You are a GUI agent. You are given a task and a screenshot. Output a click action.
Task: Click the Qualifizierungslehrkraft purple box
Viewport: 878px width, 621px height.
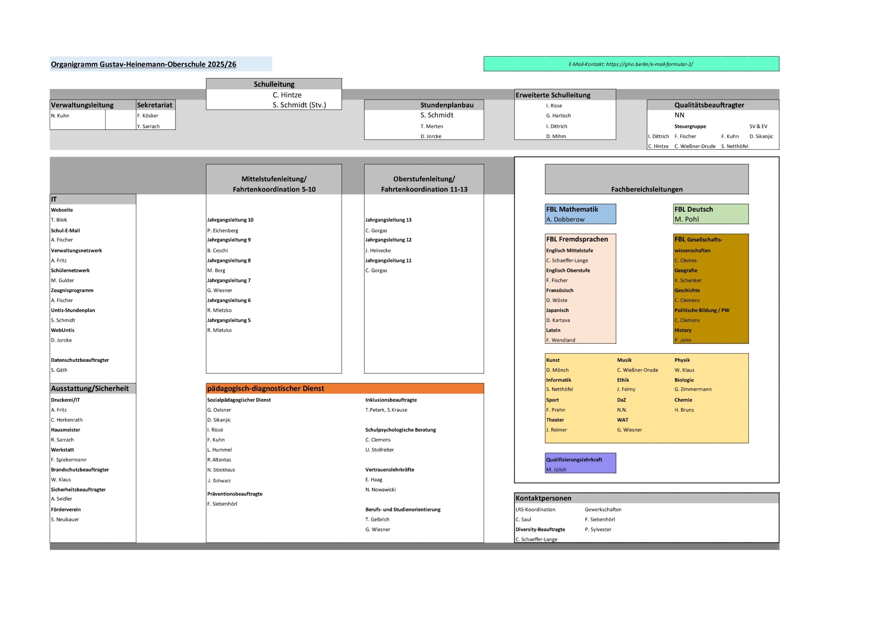[x=580, y=463]
